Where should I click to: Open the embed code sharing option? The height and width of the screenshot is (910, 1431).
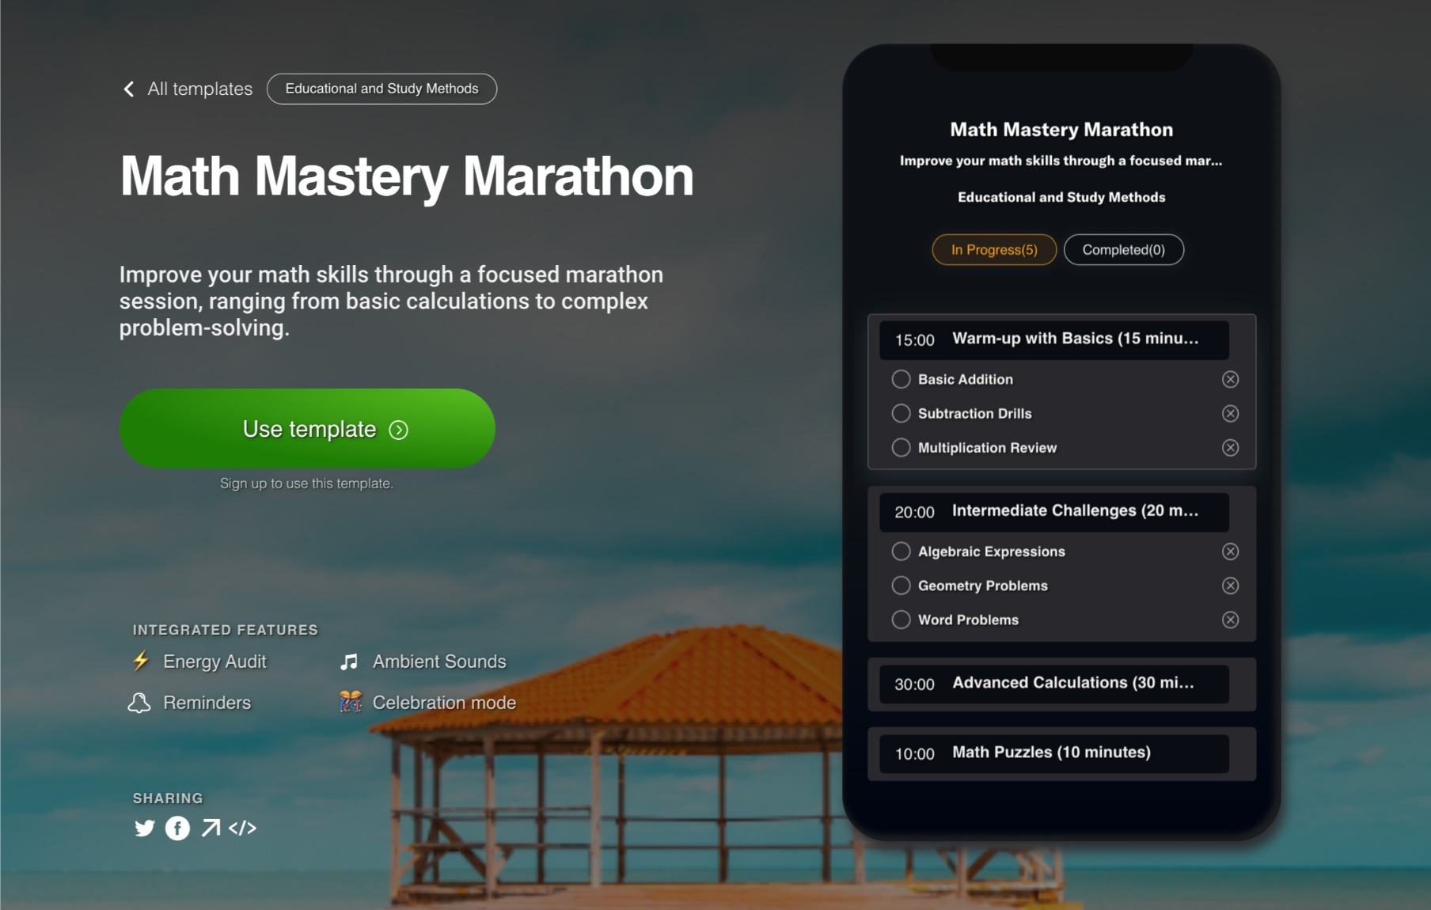pyautogui.click(x=243, y=828)
